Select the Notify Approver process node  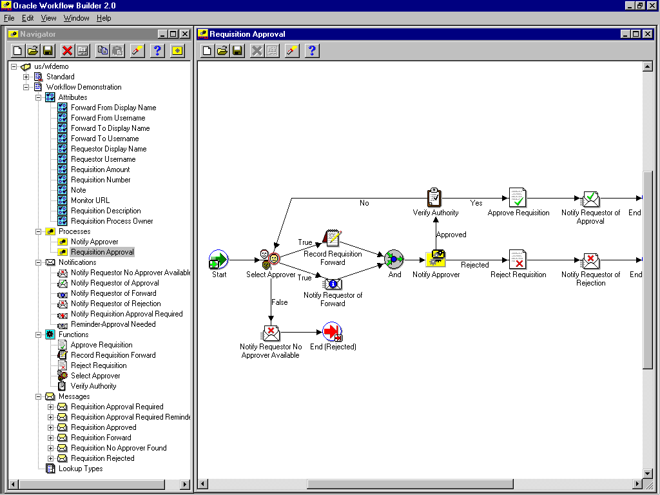click(x=436, y=259)
